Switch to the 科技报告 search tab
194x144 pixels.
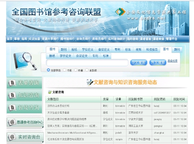(x=152, y=50)
